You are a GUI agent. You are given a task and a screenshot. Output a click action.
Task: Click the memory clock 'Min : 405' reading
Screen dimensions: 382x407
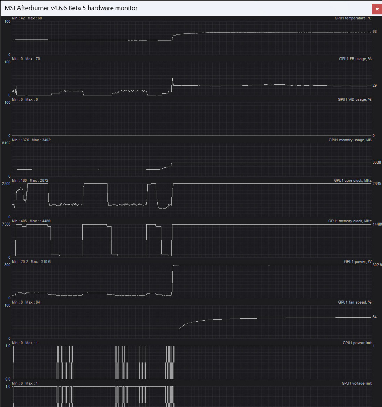coord(20,221)
